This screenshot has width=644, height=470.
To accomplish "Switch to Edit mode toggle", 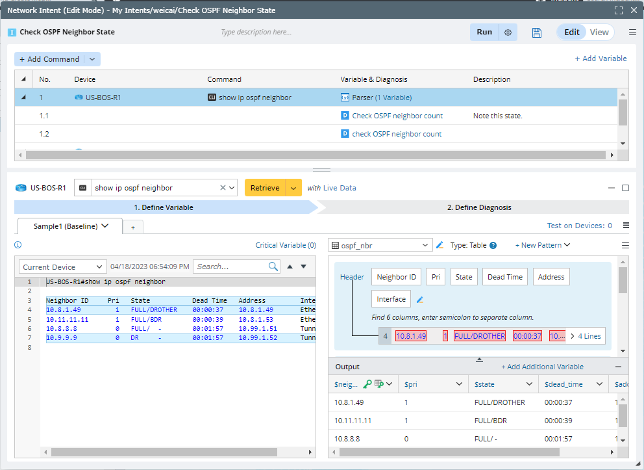I will 571,33.
